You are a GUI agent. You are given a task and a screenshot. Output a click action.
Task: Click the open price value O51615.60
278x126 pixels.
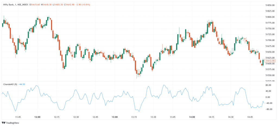pos(34,5)
